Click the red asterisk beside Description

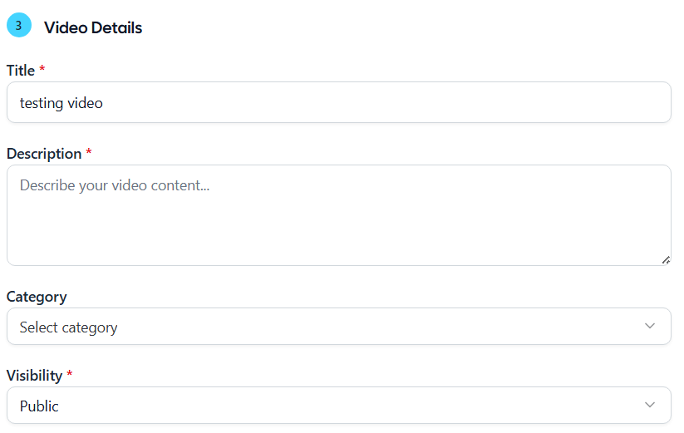(89, 154)
